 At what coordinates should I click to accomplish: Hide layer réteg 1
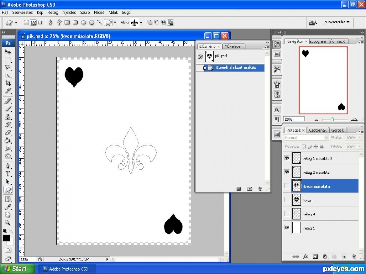[287, 227]
